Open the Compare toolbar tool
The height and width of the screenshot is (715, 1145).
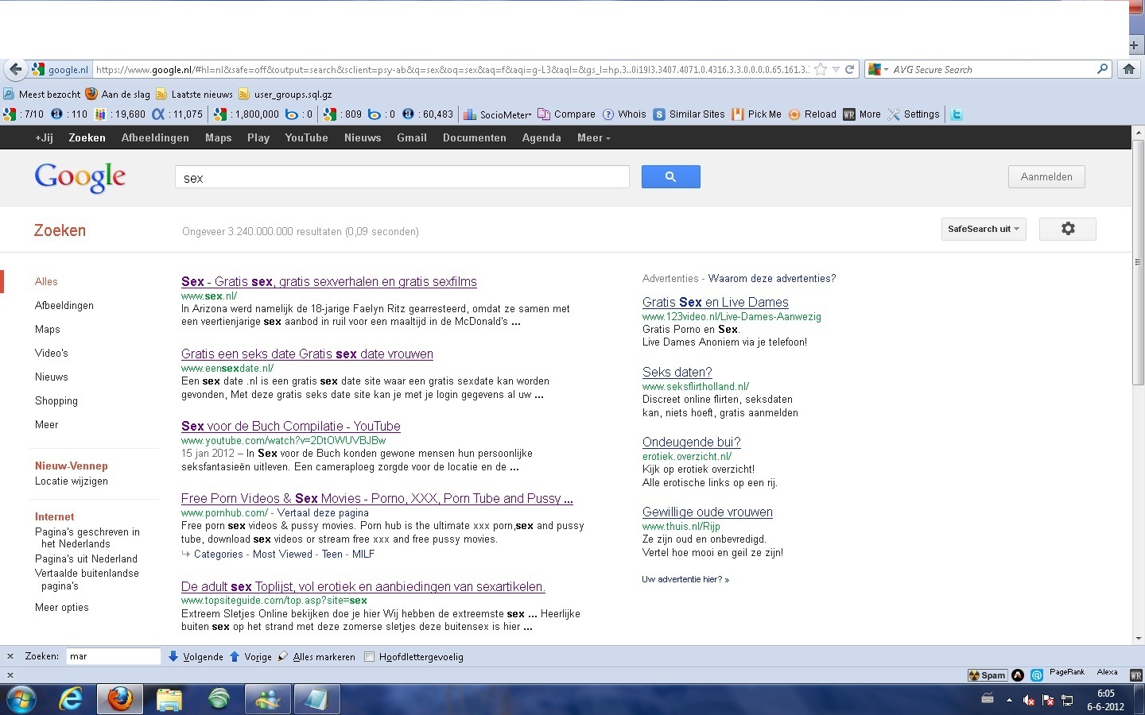(x=567, y=114)
